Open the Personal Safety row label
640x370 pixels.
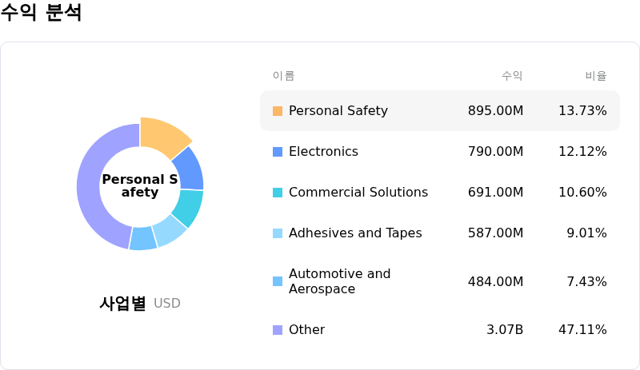[x=338, y=111]
